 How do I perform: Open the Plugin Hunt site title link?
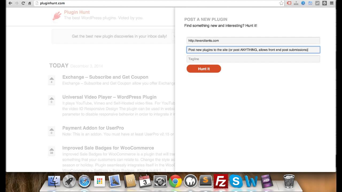(x=77, y=12)
